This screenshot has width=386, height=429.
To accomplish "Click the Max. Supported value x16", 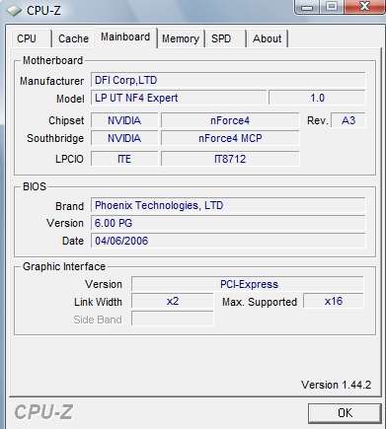I will (334, 301).
